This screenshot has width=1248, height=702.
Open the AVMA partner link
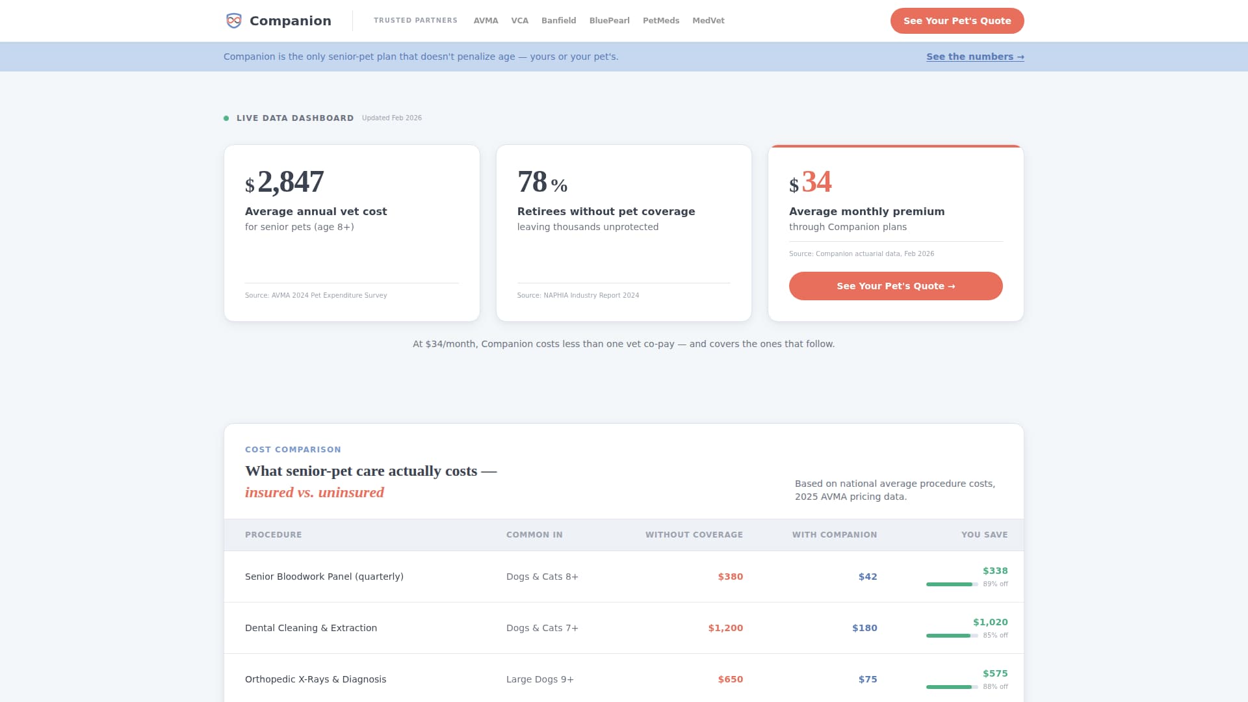click(486, 21)
